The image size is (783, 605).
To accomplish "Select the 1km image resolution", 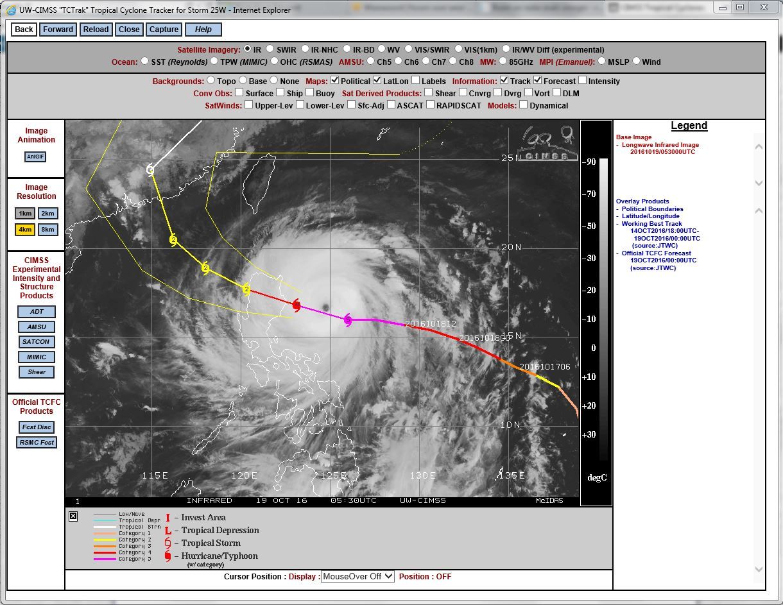I will point(25,214).
